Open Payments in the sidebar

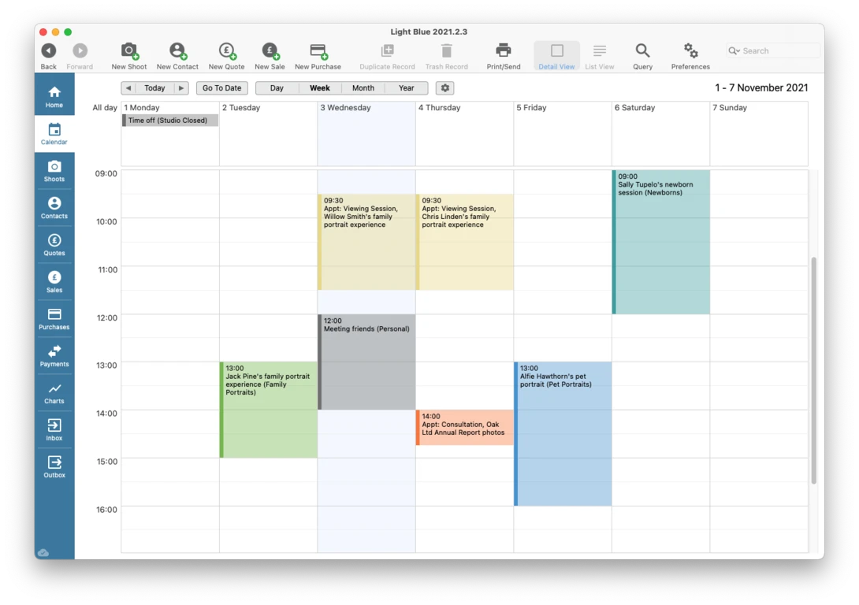tap(54, 356)
